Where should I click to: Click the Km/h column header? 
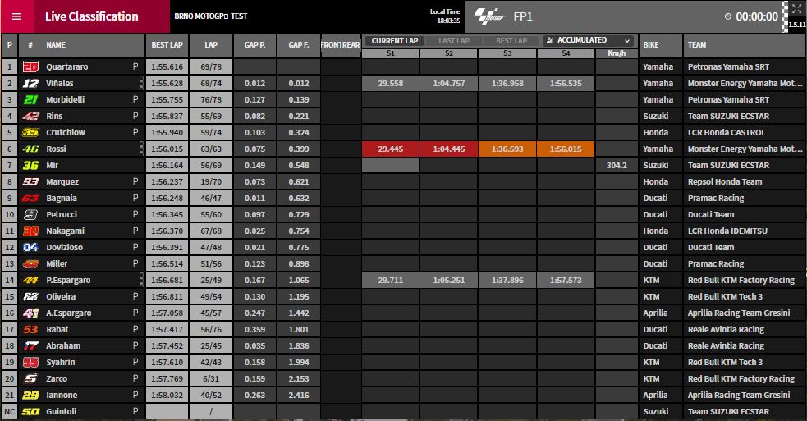click(x=617, y=53)
